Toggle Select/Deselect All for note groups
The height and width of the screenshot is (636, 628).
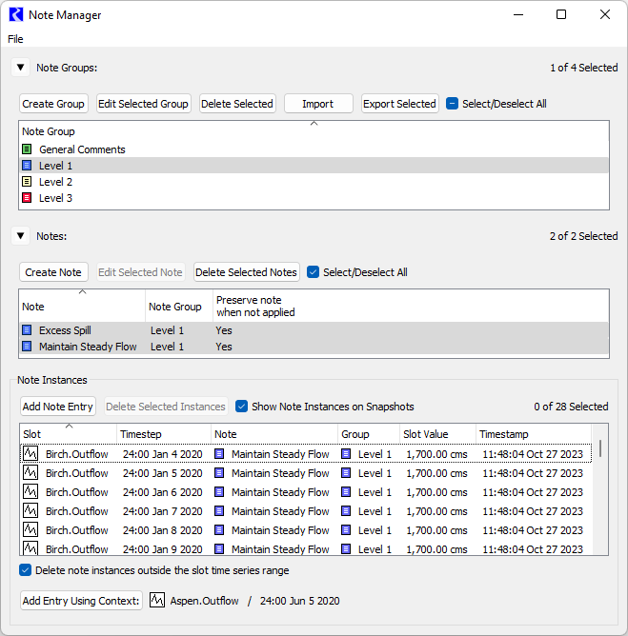click(x=453, y=104)
